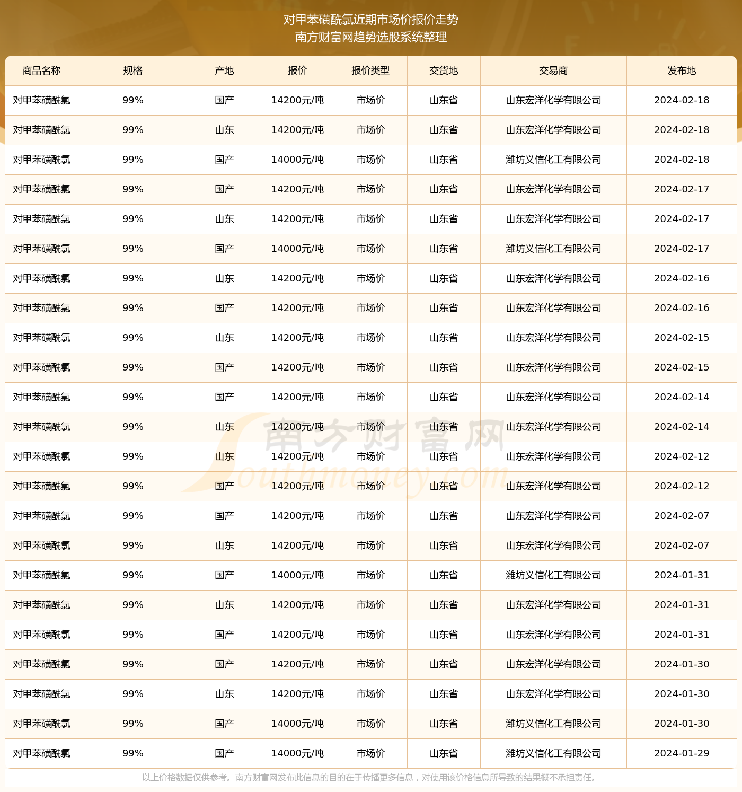The width and height of the screenshot is (742, 792).
Task: Click 2024-02-14 date in the 国产 origin row
Action: pyautogui.click(x=682, y=397)
